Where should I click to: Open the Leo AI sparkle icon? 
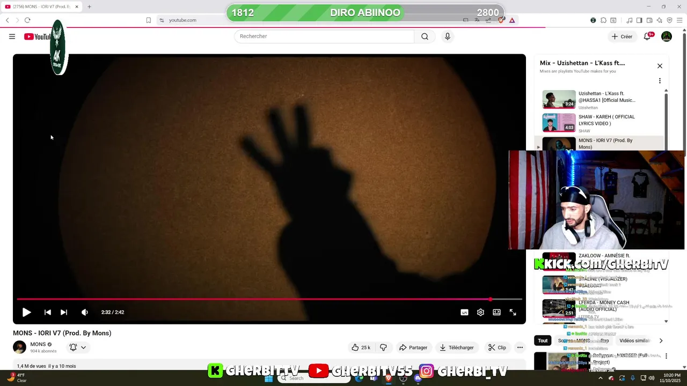coord(660,20)
